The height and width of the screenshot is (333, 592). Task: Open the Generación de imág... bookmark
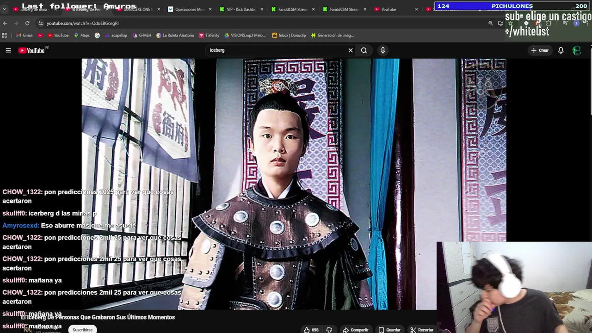click(x=332, y=35)
